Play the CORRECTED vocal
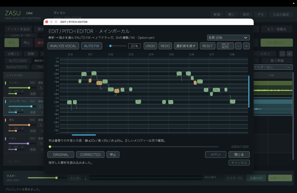This screenshot has height=193, width=297. 90,154
